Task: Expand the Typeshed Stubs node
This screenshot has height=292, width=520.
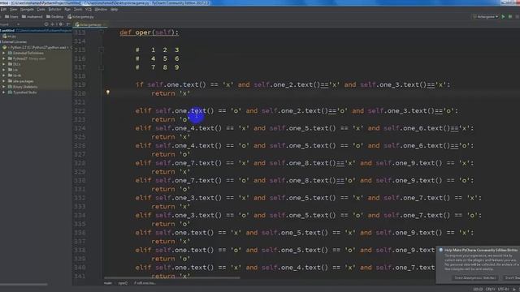Action: pyautogui.click(x=4, y=92)
